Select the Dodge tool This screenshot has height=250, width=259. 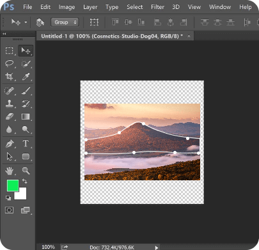pos(26,129)
